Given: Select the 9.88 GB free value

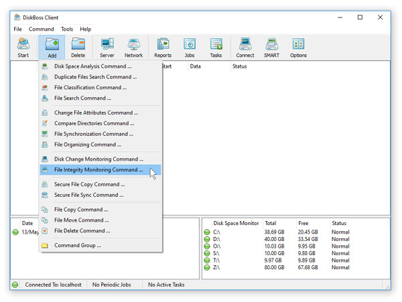Looking at the screenshot, I should pos(306,253).
